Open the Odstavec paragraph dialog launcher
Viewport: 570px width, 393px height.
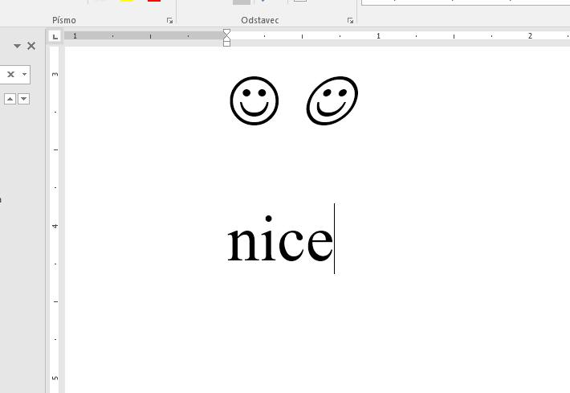(351, 21)
